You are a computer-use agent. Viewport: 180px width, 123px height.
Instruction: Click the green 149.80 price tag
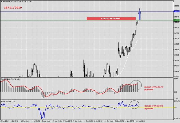tap(177, 20)
